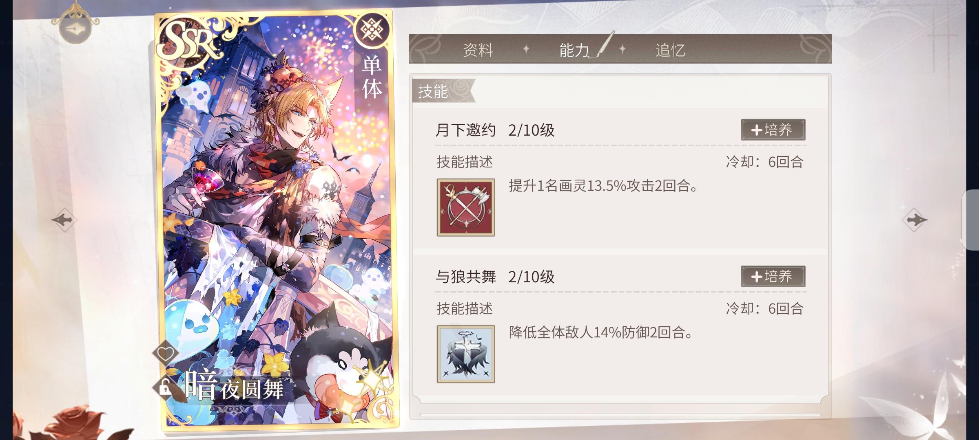Go to previous card with left arrow
The image size is (979, 440).
pyautogui.click(x=64, y=220)
